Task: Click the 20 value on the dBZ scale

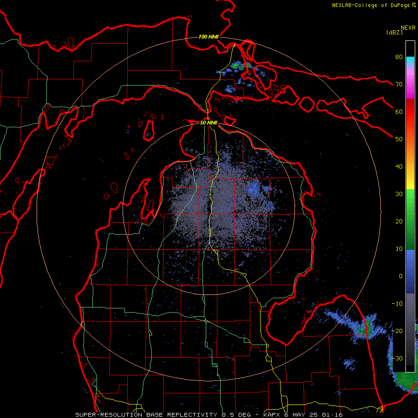Action: [x=399, y=221]
